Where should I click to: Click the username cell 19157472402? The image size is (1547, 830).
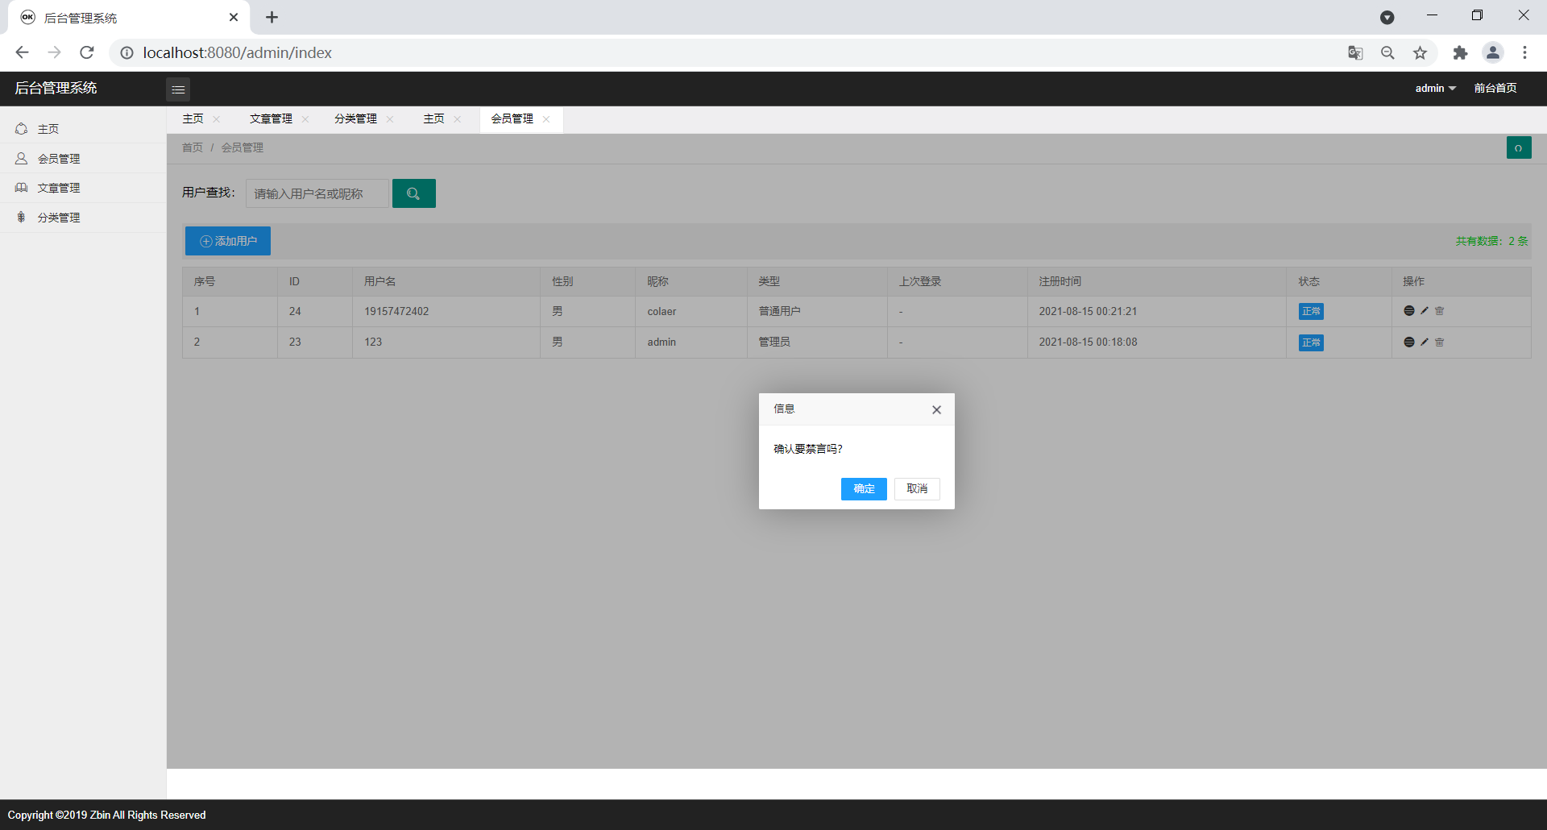(x=396, y=312)
